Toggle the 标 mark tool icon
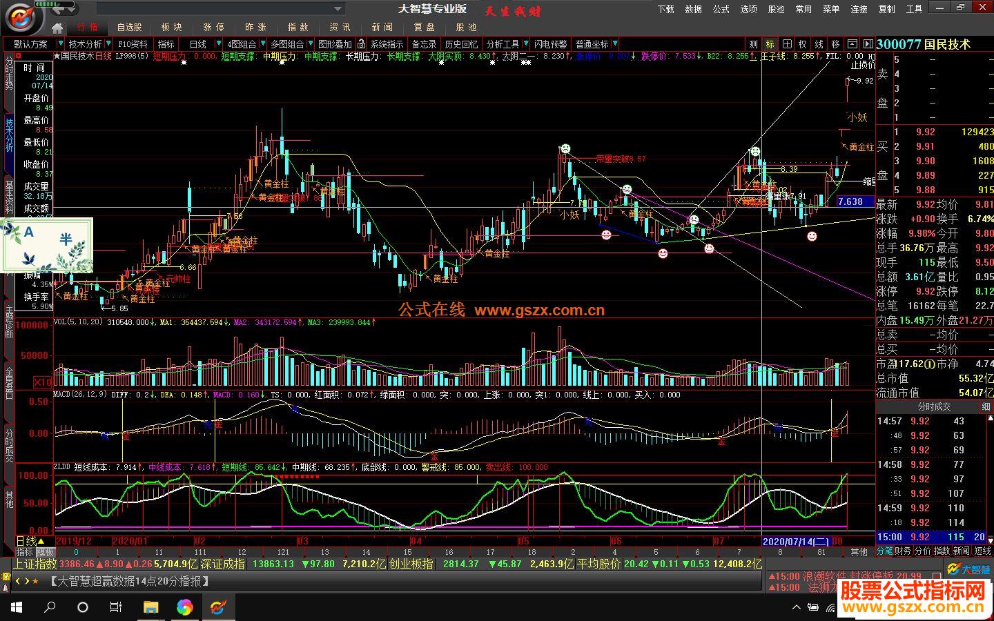 tap(770, 44)
